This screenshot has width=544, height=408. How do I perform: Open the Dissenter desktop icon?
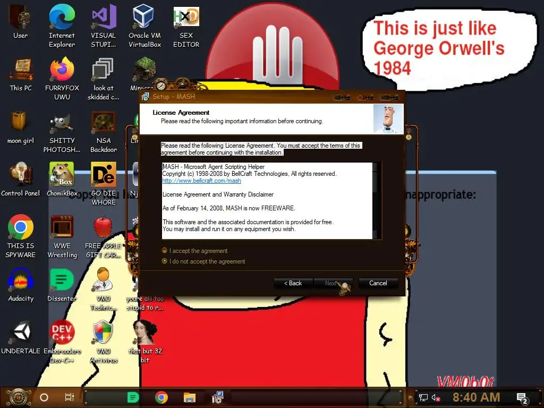pyautogui.click(x=62, y=285)
